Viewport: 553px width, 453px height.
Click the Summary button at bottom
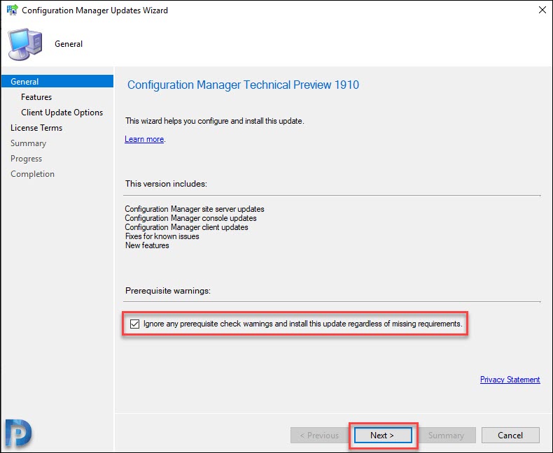(447, 436)
